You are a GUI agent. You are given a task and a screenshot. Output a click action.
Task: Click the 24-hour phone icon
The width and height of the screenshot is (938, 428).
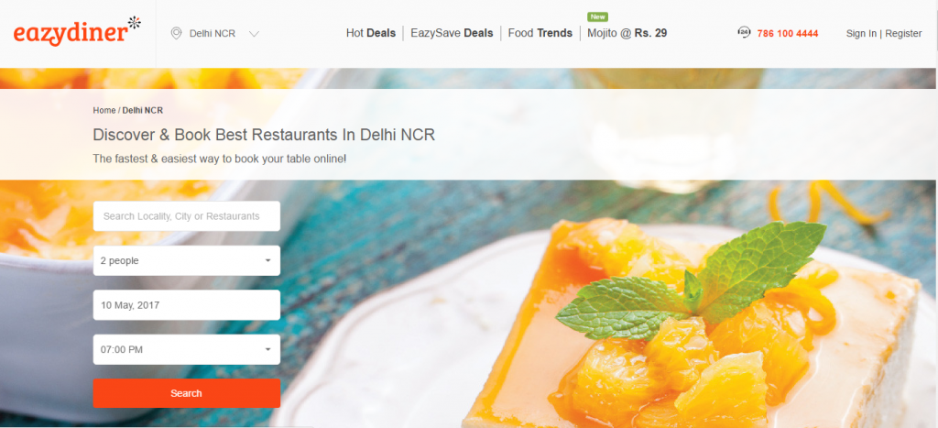[x=744, y=33]
